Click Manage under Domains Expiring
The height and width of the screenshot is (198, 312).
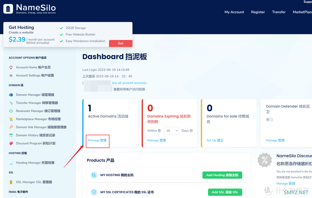pyautogui.click(x=157, y=140)
